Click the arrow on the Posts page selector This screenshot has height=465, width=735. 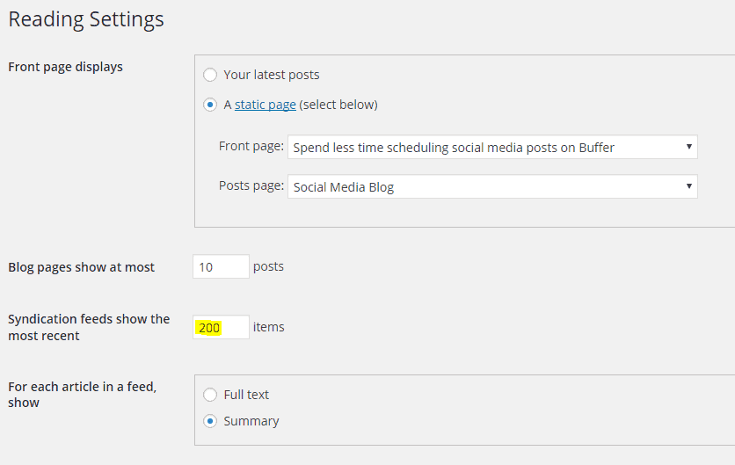pos(689,186)
